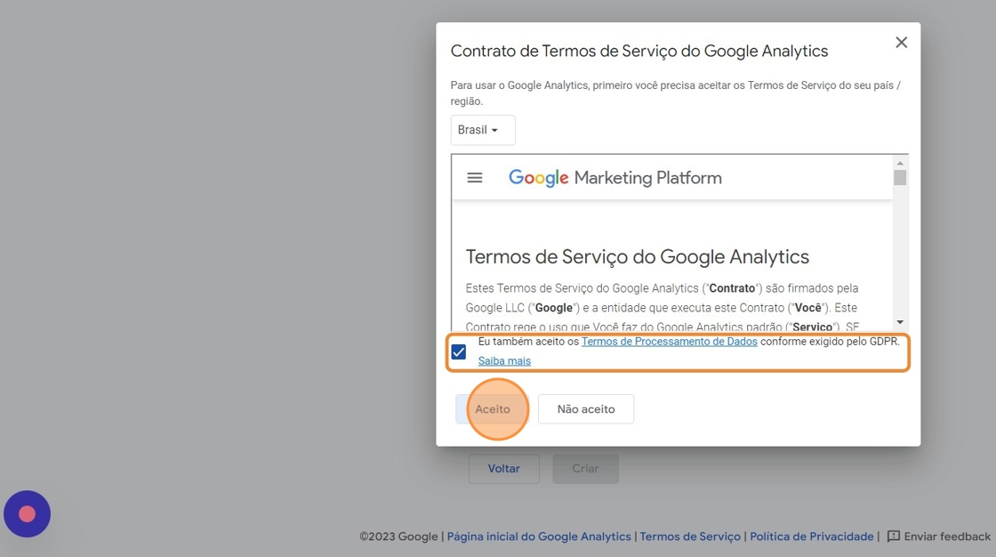
Task: Click the greyed-out Criar button
Action: click(x=585, y=469)
